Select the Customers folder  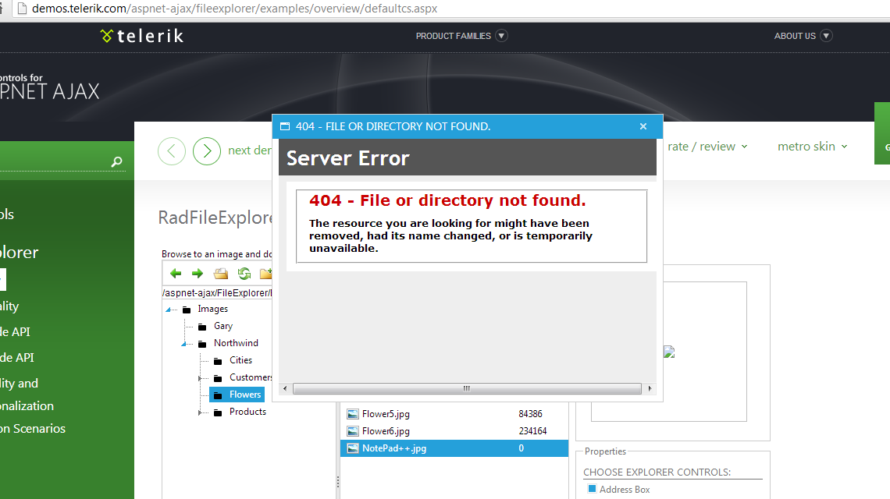[x=251, y=377]
